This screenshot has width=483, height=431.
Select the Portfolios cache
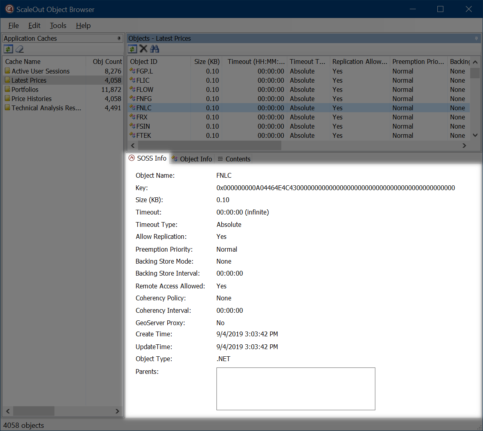[25, 89]
